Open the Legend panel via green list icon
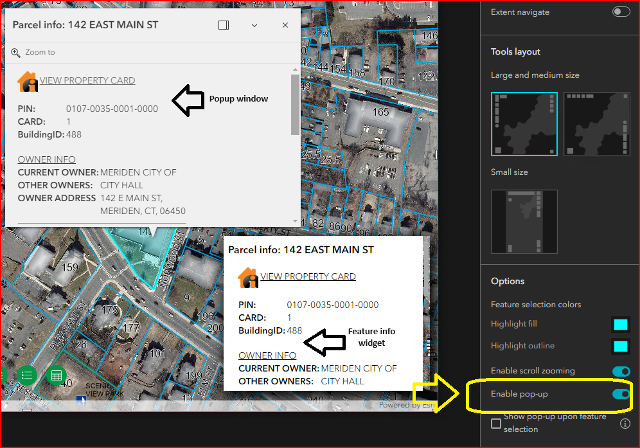Viewport: 640px width, 448px height. pos(26,375)
